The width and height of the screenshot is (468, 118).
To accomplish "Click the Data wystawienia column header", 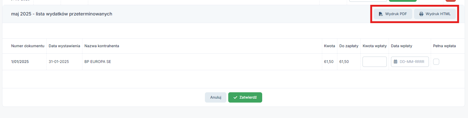I will pos(64,46).
